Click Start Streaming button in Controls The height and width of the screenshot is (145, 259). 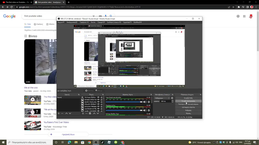point(188,98)
